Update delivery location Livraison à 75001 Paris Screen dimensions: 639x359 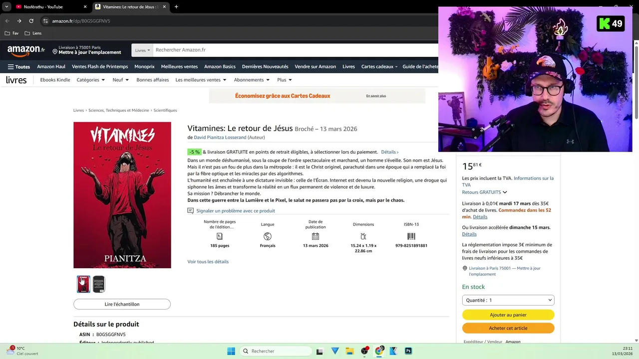click(86, 50)
